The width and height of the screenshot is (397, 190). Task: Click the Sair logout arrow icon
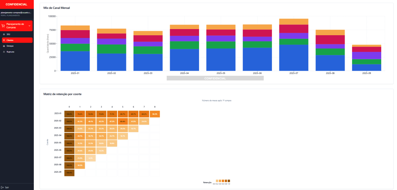click(3, 187)
